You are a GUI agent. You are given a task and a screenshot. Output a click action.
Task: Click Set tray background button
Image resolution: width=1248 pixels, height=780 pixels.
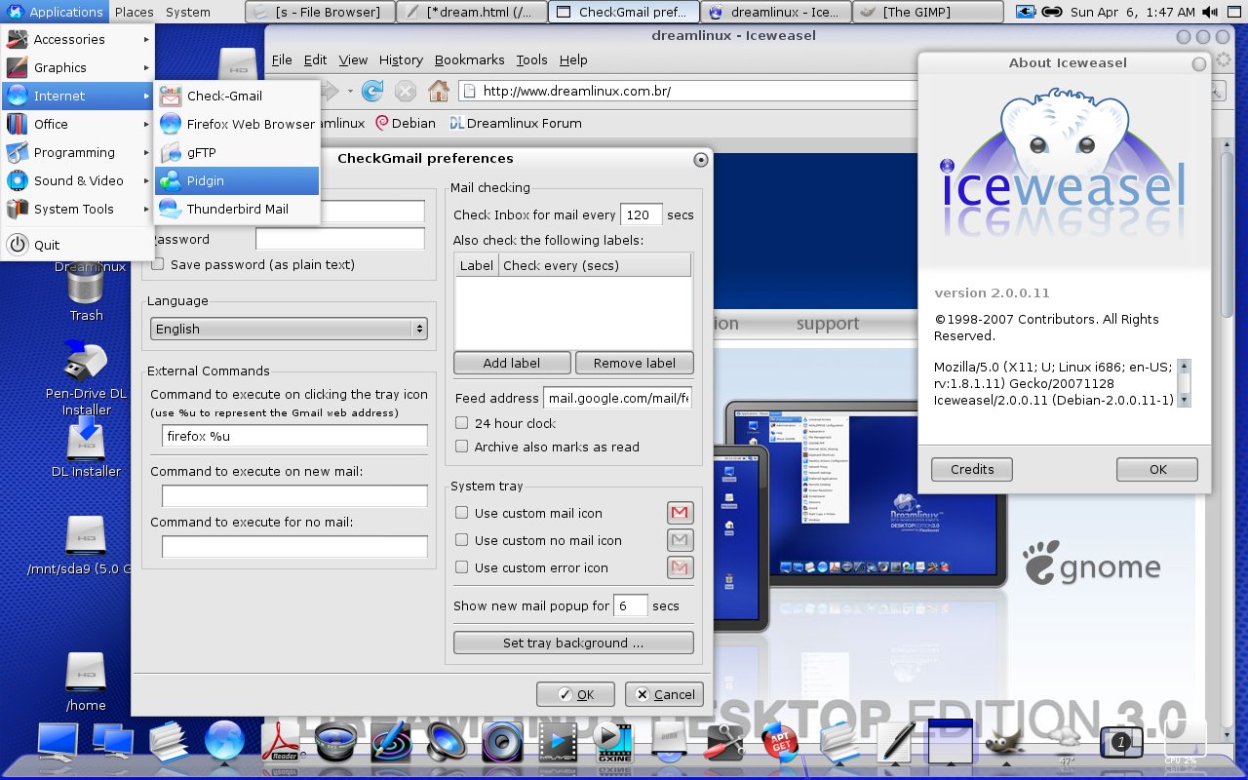point(573,643)
